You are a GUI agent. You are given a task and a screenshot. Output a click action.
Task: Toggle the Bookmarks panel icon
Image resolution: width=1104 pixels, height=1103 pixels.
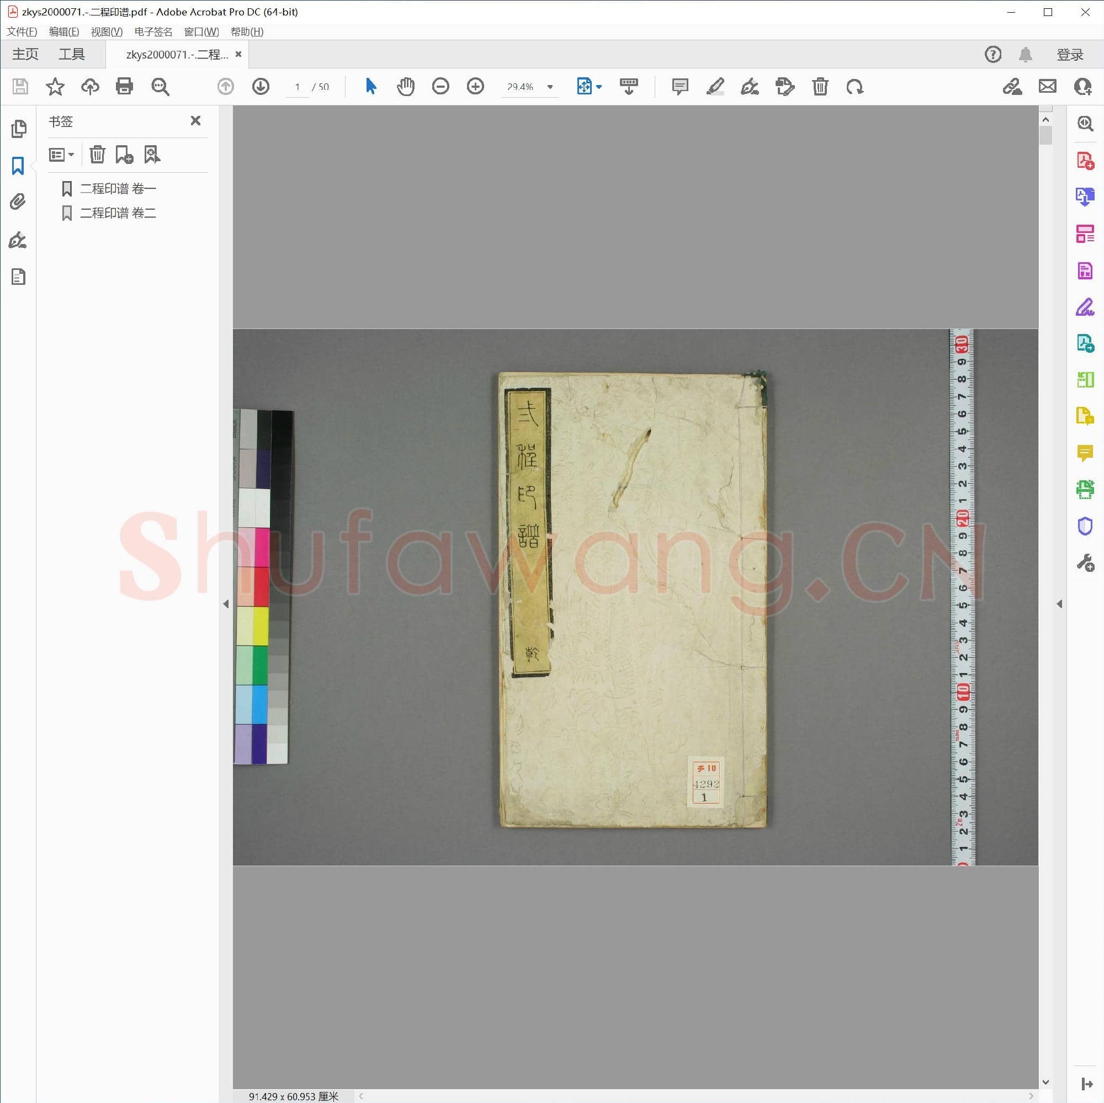click(18, 166)
